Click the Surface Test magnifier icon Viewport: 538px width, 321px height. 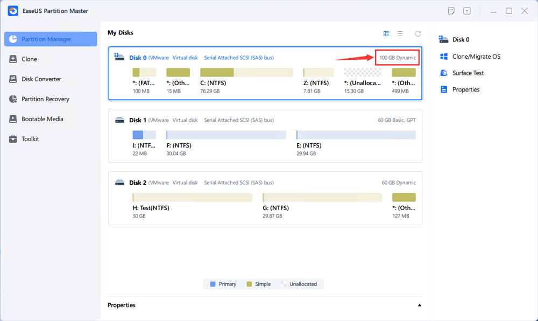point(444,73)
